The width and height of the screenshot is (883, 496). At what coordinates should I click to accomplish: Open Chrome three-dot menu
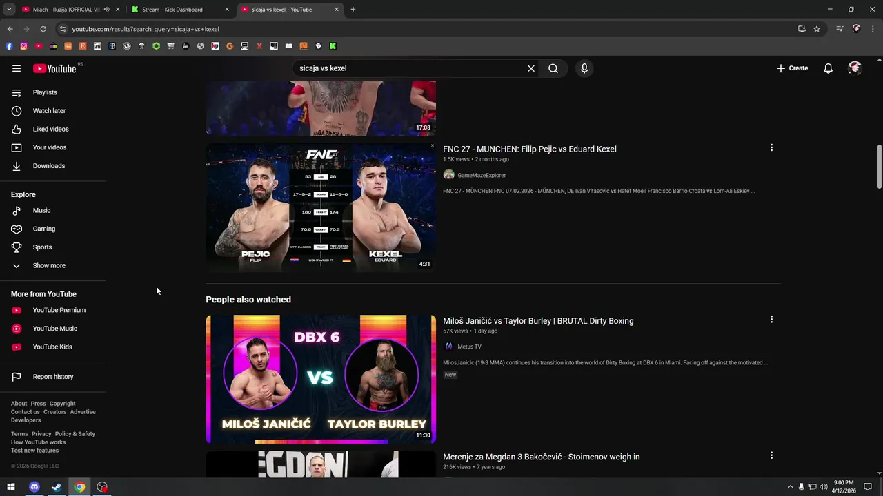click(x=873, y=29)
